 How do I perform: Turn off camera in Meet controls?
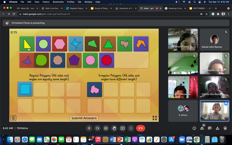97,128
